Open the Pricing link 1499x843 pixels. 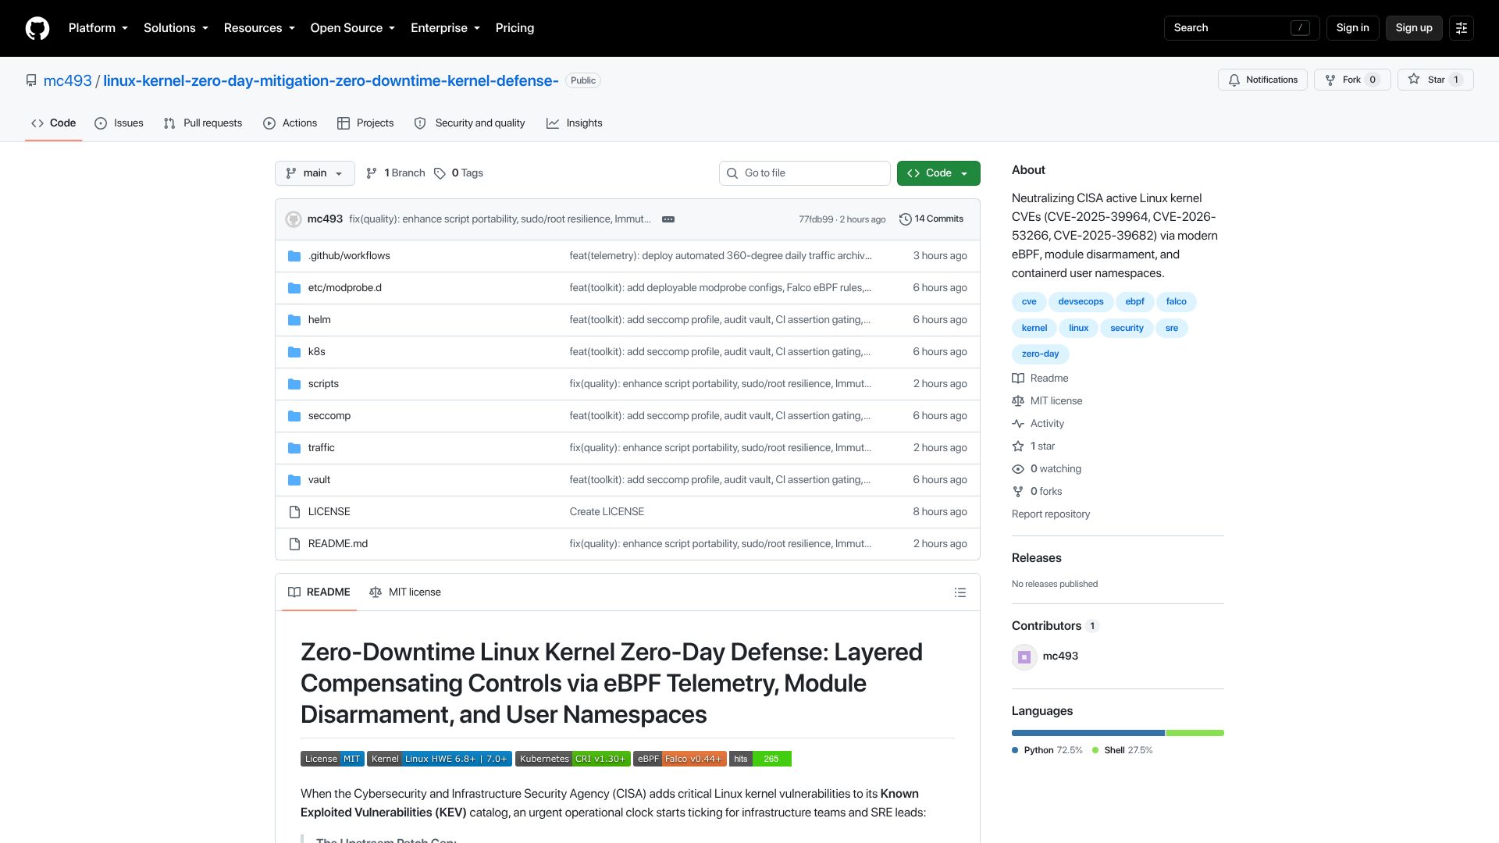pos(515,28)
